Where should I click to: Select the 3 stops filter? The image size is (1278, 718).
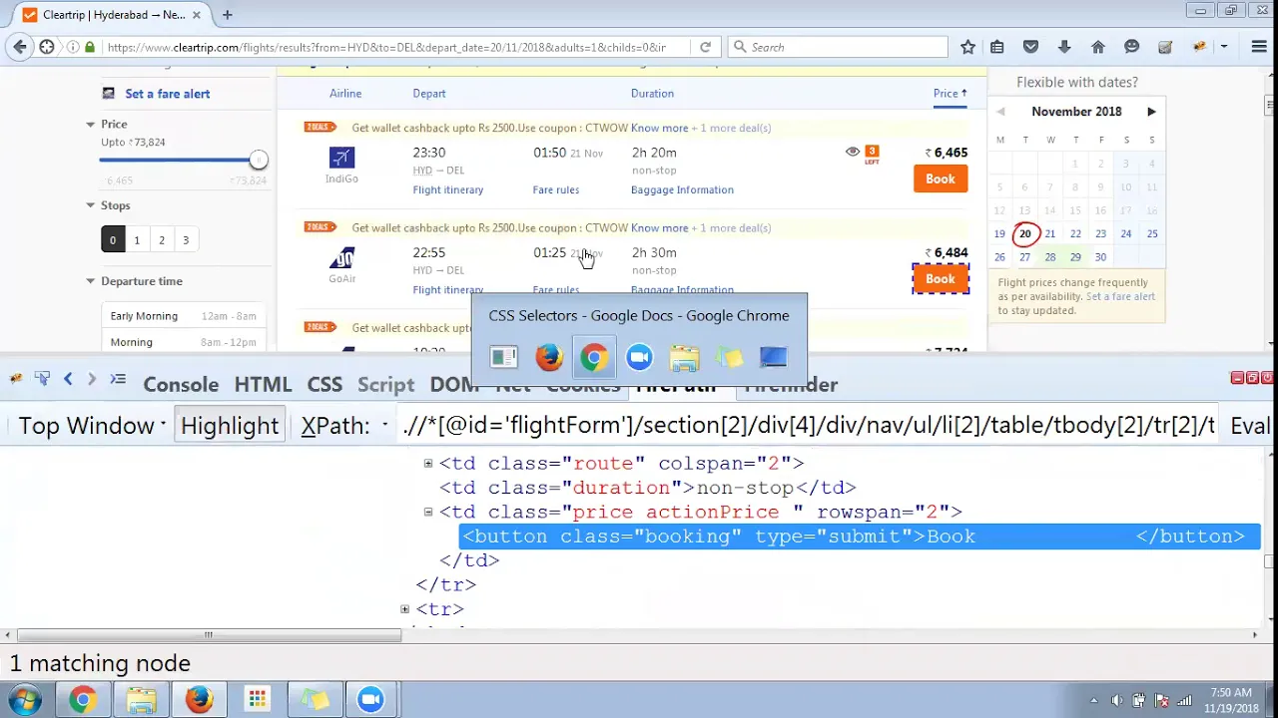tap(186, 239)
